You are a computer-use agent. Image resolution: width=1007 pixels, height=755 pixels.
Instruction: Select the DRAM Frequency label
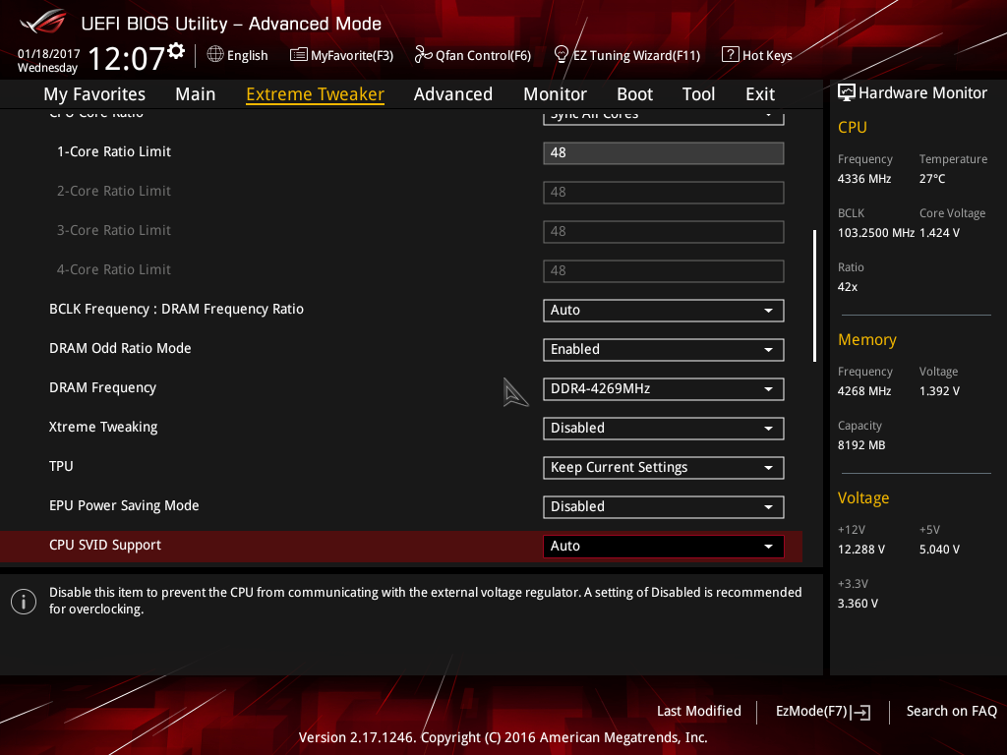click(x=102, y=387)
